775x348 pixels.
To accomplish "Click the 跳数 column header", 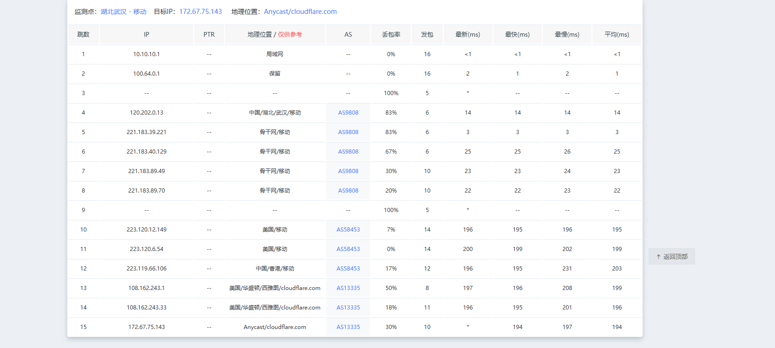I will click(x=84, y=34).
